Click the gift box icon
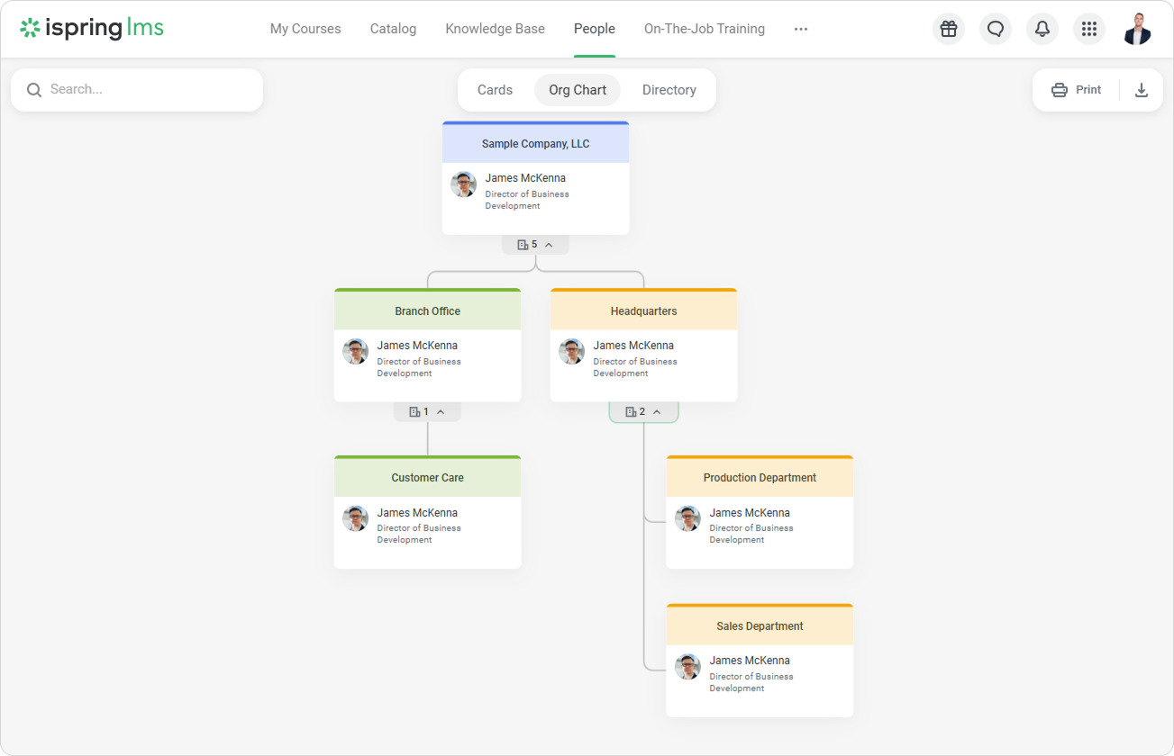This screenshot has width=1174, height=756. tap(948, 29)
